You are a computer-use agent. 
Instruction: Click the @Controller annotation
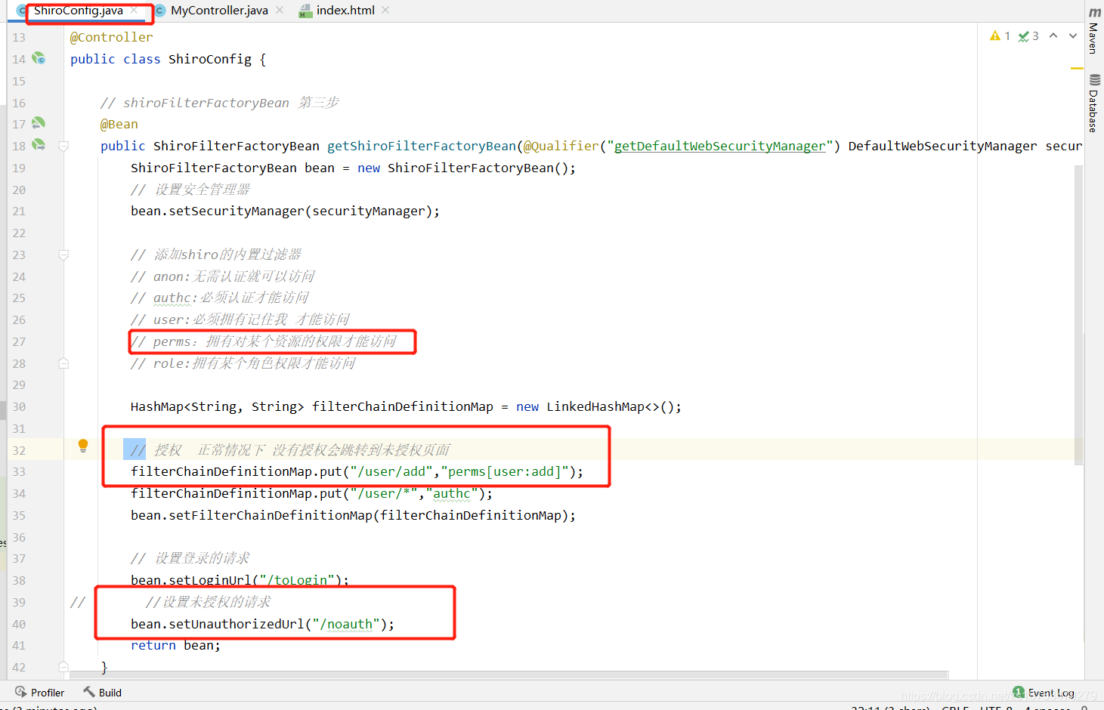[x=111, y=37]
